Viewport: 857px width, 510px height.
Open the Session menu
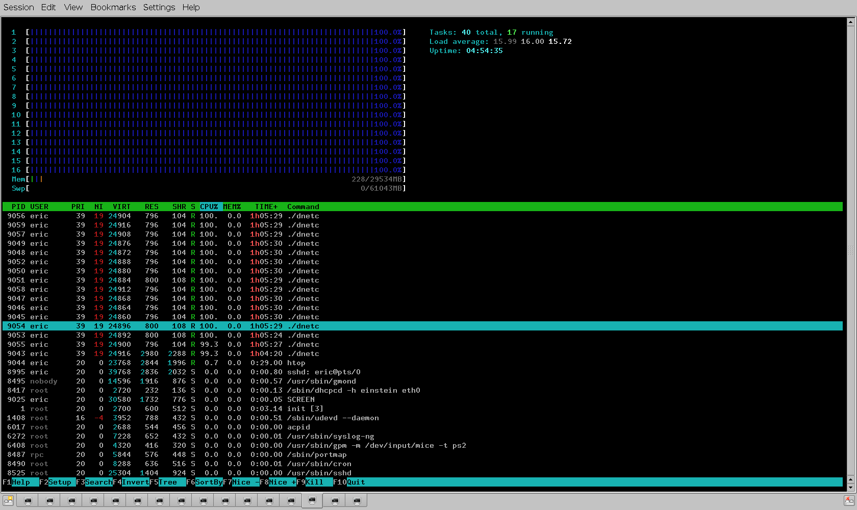pyautogui.click(x=19, y=7)
